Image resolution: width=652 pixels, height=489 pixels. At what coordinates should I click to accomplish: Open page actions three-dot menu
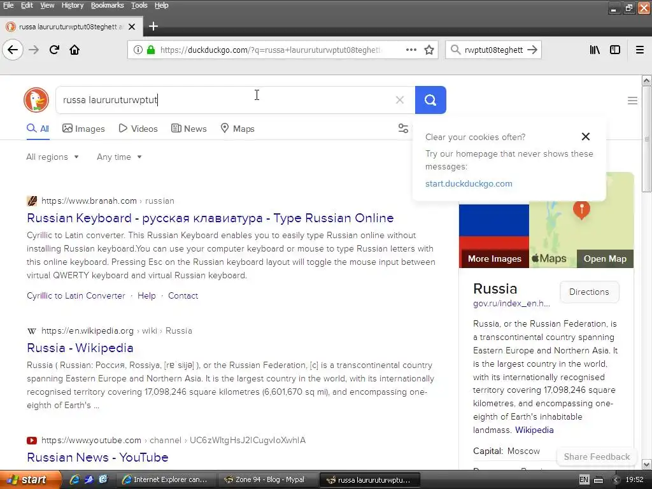point(411,50)
